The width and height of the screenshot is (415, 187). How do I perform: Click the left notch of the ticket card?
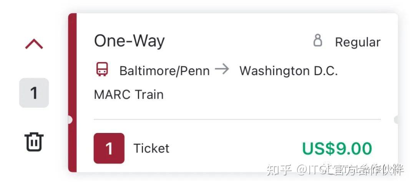pos(69,120)
